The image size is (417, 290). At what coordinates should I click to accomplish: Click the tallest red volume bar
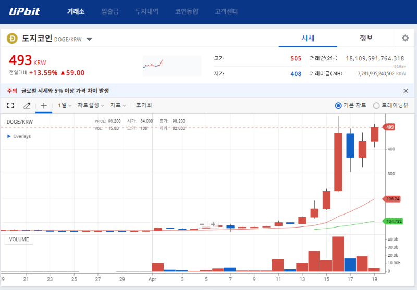(x=338, y=254)
